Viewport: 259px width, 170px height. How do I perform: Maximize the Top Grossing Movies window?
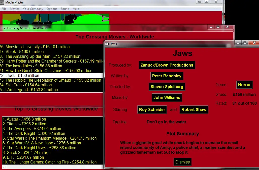[x=218, y=27]
